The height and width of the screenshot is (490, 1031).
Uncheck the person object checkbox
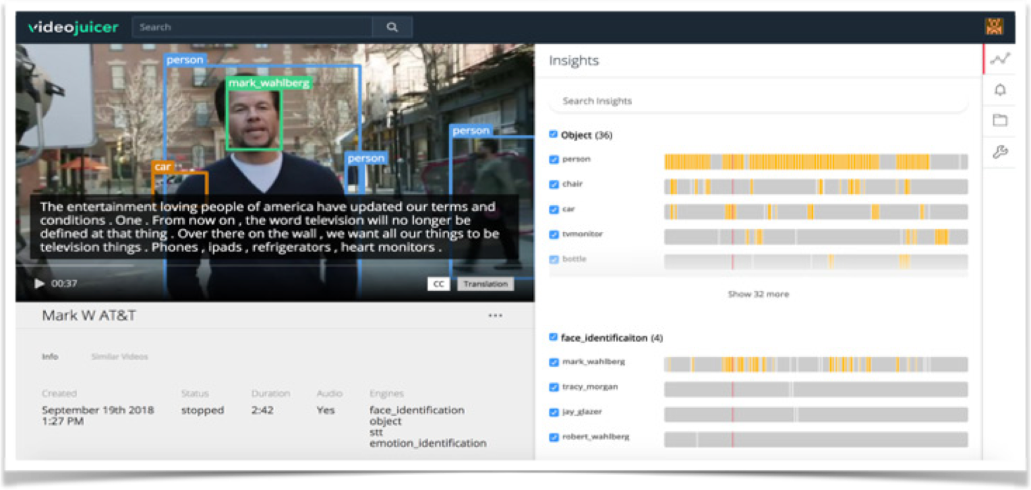(x=554, y=160)
